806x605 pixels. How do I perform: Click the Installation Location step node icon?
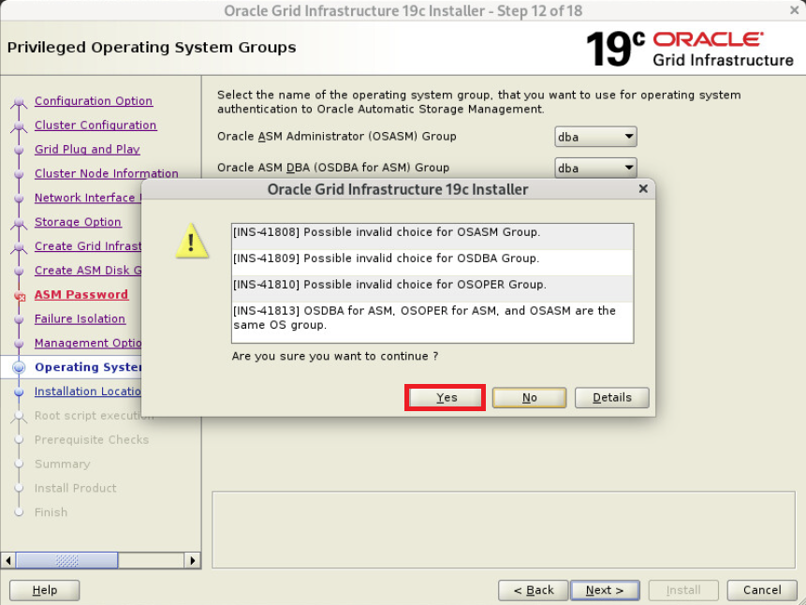(x=19, y=391)
